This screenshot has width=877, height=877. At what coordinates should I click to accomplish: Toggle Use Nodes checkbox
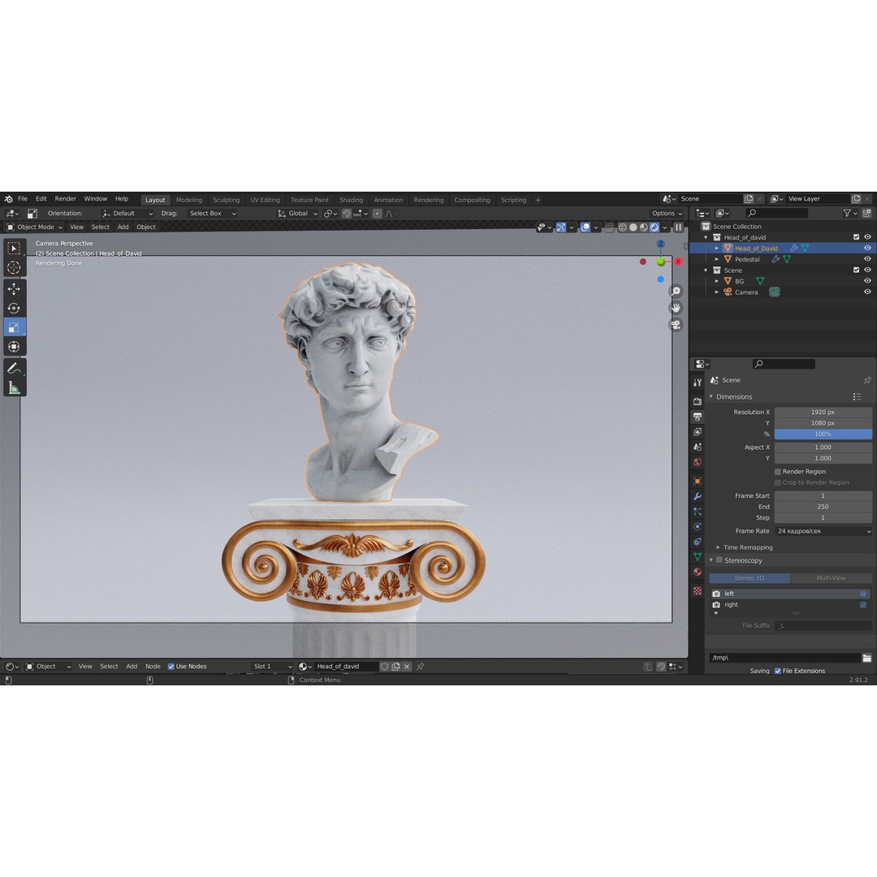(171, 667)
